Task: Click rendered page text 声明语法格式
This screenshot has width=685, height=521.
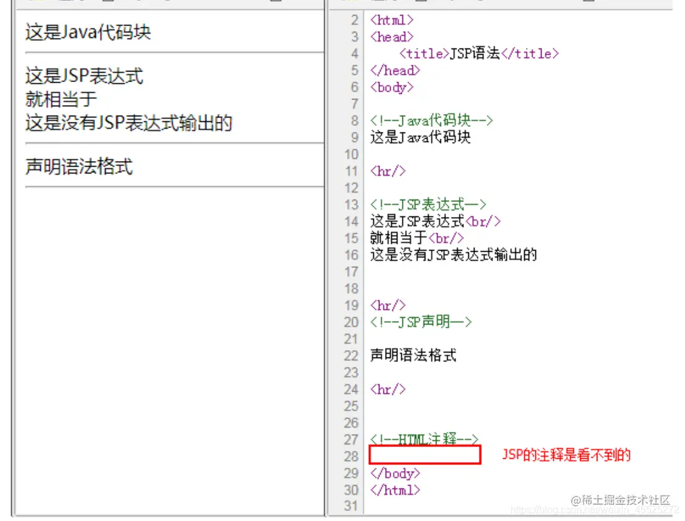Action: pos(79,167)
